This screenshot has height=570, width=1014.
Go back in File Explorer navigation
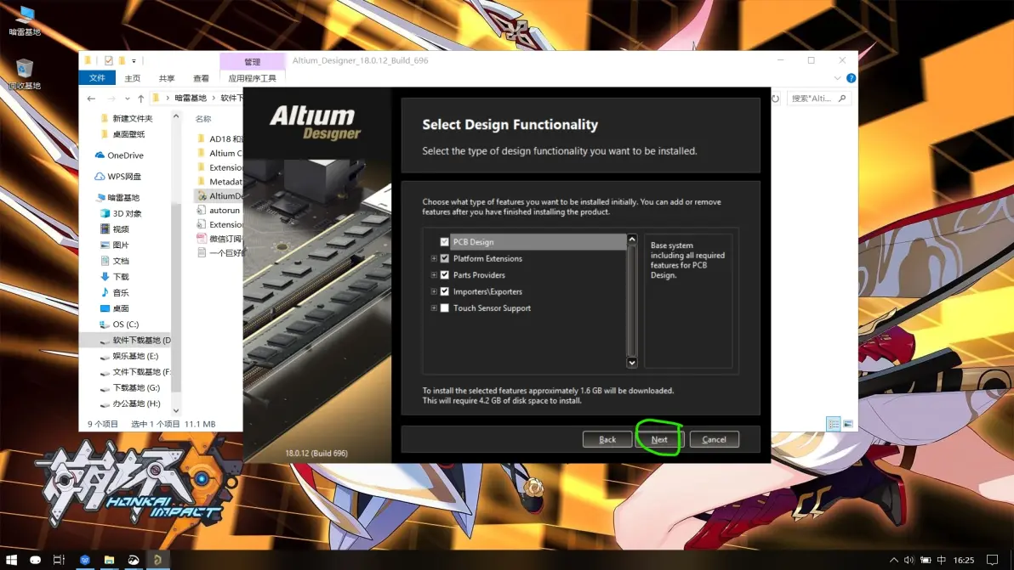[x=91, y=99]
